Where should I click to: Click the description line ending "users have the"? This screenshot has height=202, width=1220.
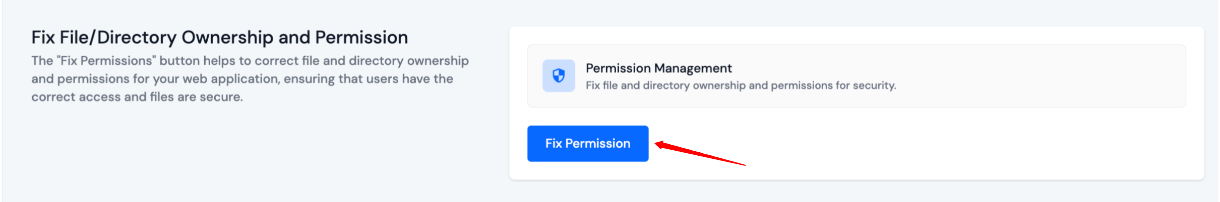pyautogui.click(x=242, y=79)
